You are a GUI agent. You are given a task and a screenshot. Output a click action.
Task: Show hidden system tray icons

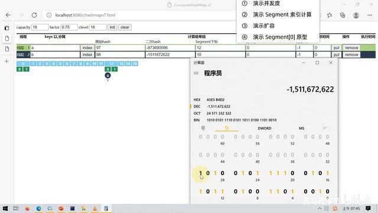click(320, 208)
